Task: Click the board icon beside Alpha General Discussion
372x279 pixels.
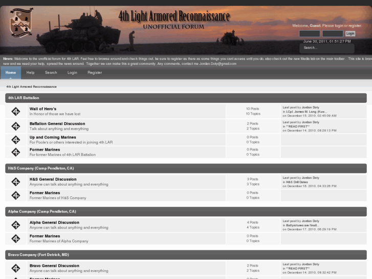Action: pyautogui.click(x=16, y=225)
